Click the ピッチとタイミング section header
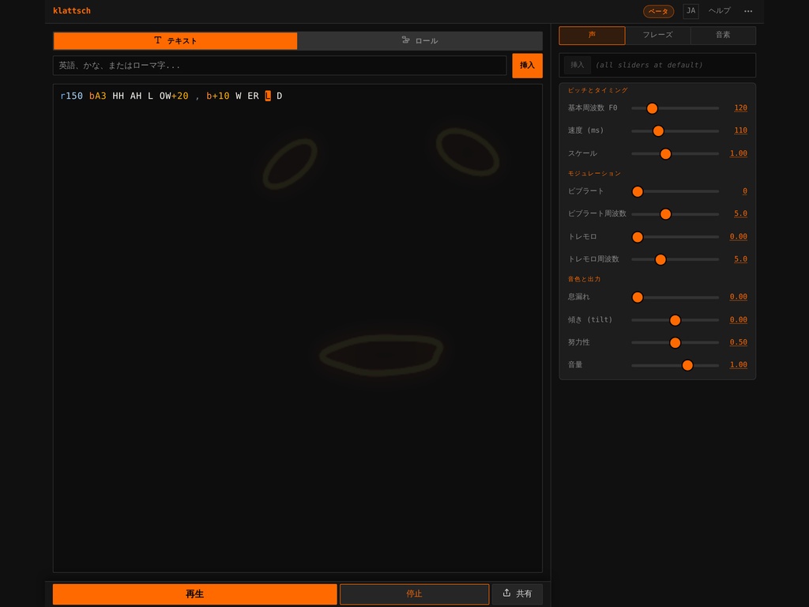Screen dimensions: 809x607 (597, 90)
